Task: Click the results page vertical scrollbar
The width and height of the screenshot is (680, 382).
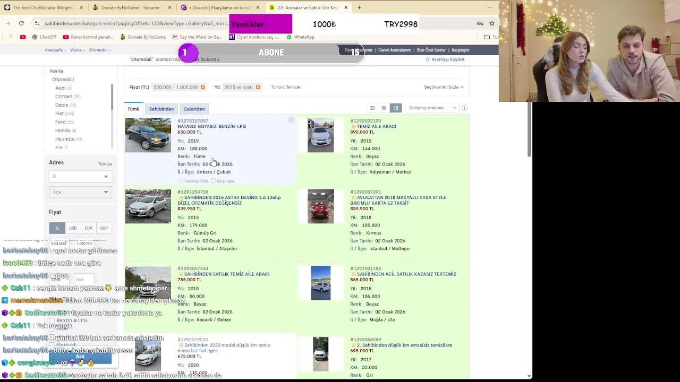Action: 529,129
